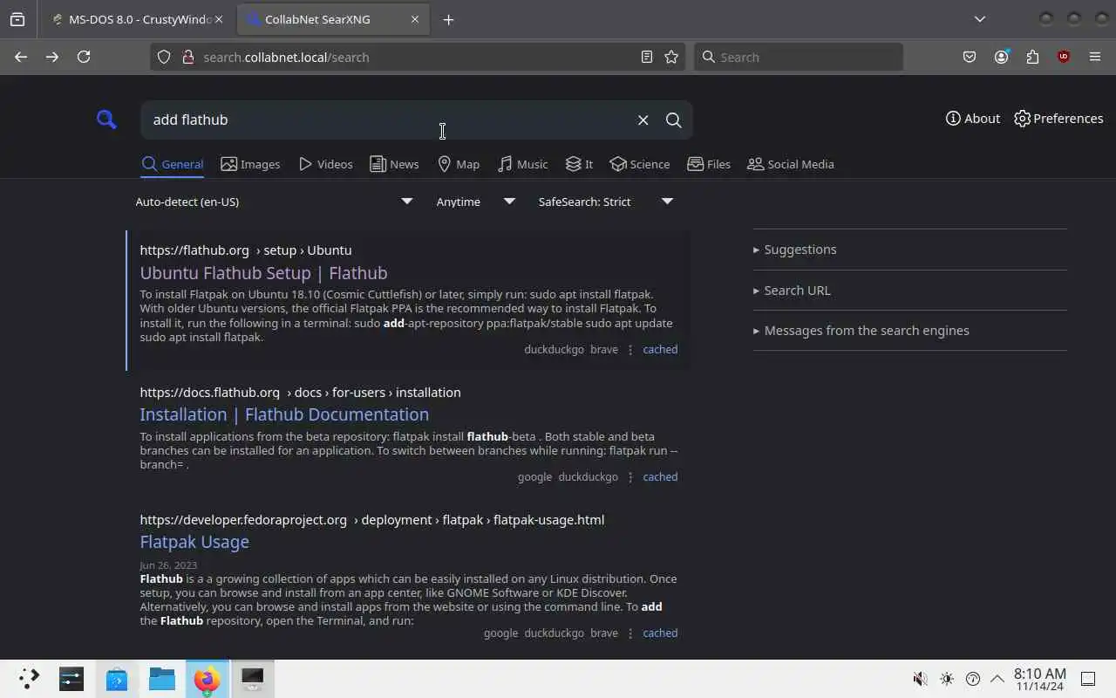
Task: Open cached link for Ubuntu Flathub Setup result
Action: [x=660, y=349]
